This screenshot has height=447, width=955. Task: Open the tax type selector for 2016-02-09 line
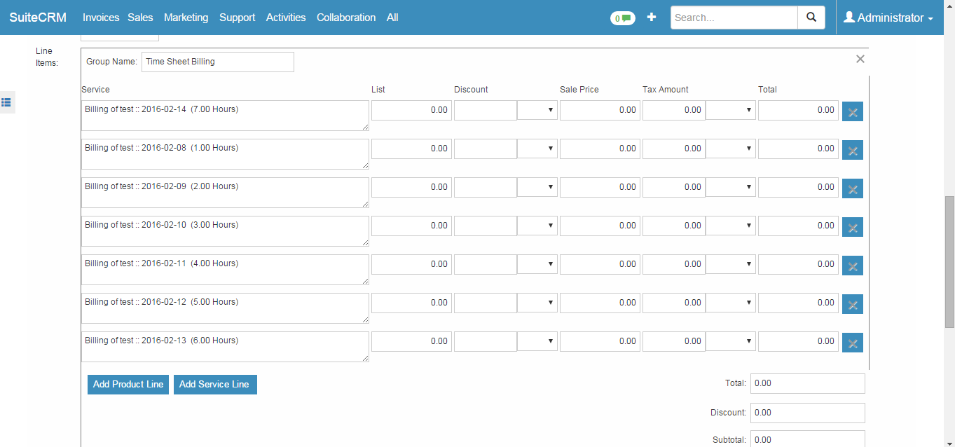click(730, 187)
